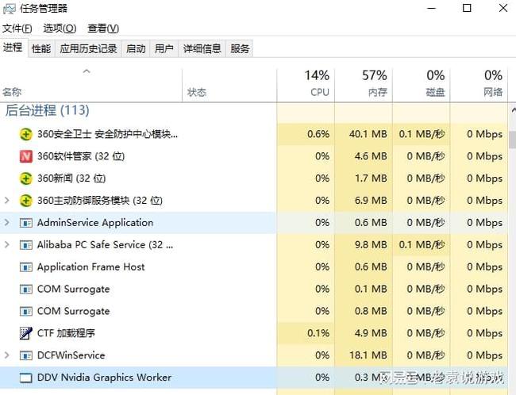Expand the Alibaba PC Safe Service entry
This screenshot has height=395, width=516.
tap(7, 245)
